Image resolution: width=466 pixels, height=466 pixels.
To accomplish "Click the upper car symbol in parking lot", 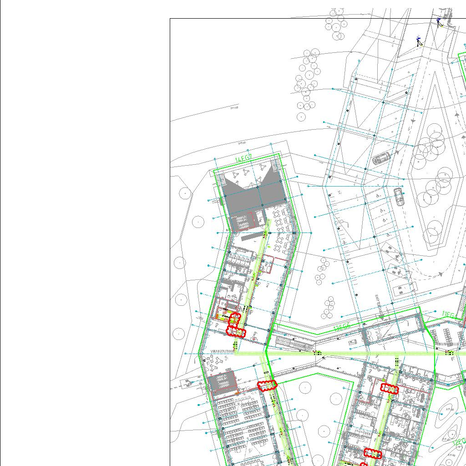I will [381, 158].
